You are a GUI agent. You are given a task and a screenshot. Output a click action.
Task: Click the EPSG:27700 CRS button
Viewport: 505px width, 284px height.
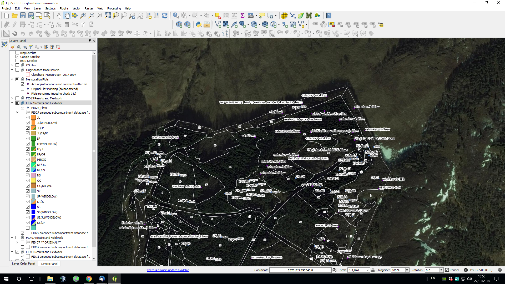[x=478, y=270]
